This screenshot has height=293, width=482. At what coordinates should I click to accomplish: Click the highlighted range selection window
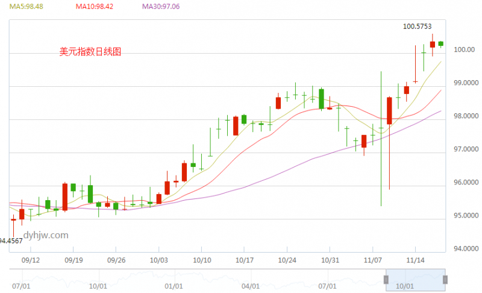(416, 280)
